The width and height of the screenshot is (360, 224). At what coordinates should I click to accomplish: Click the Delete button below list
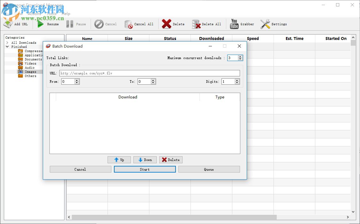tap(171, 160)
